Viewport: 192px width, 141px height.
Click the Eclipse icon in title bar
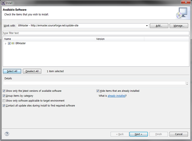pos(3,3)
